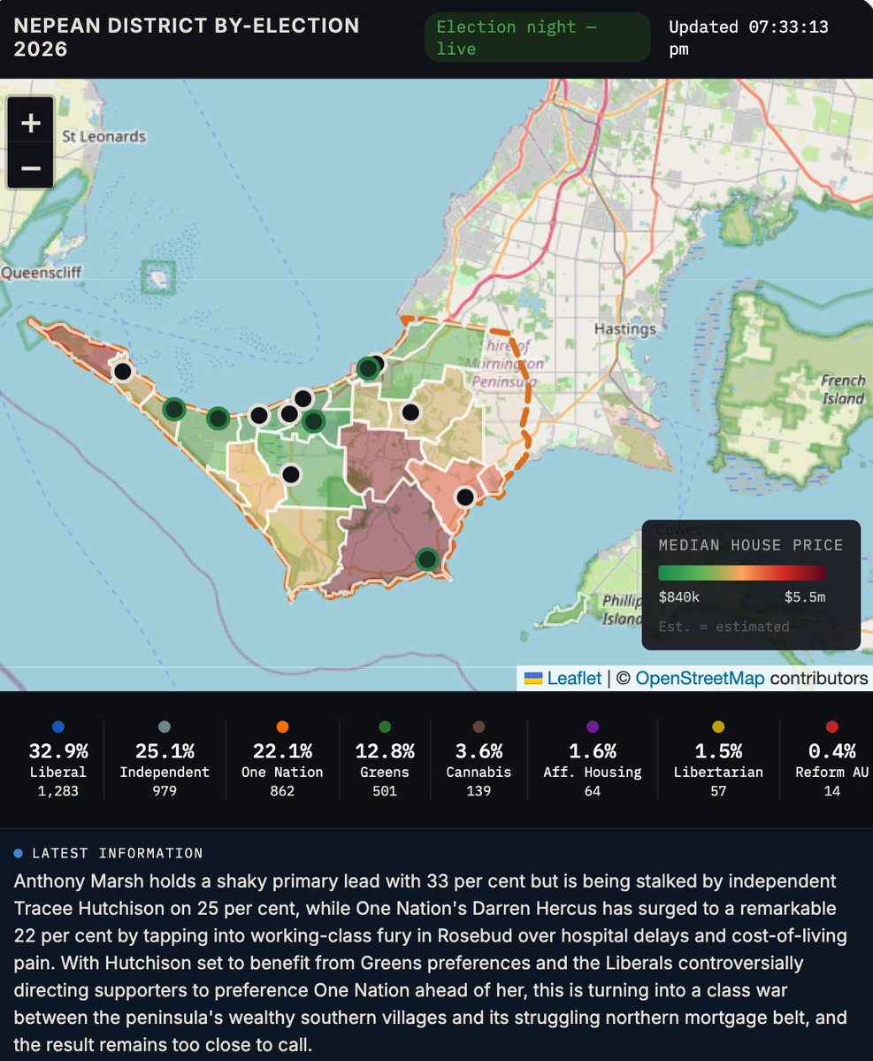
Task: Click the 'Updated 07:33:13 pm' timestamp
Action: (x=748, y=38)
